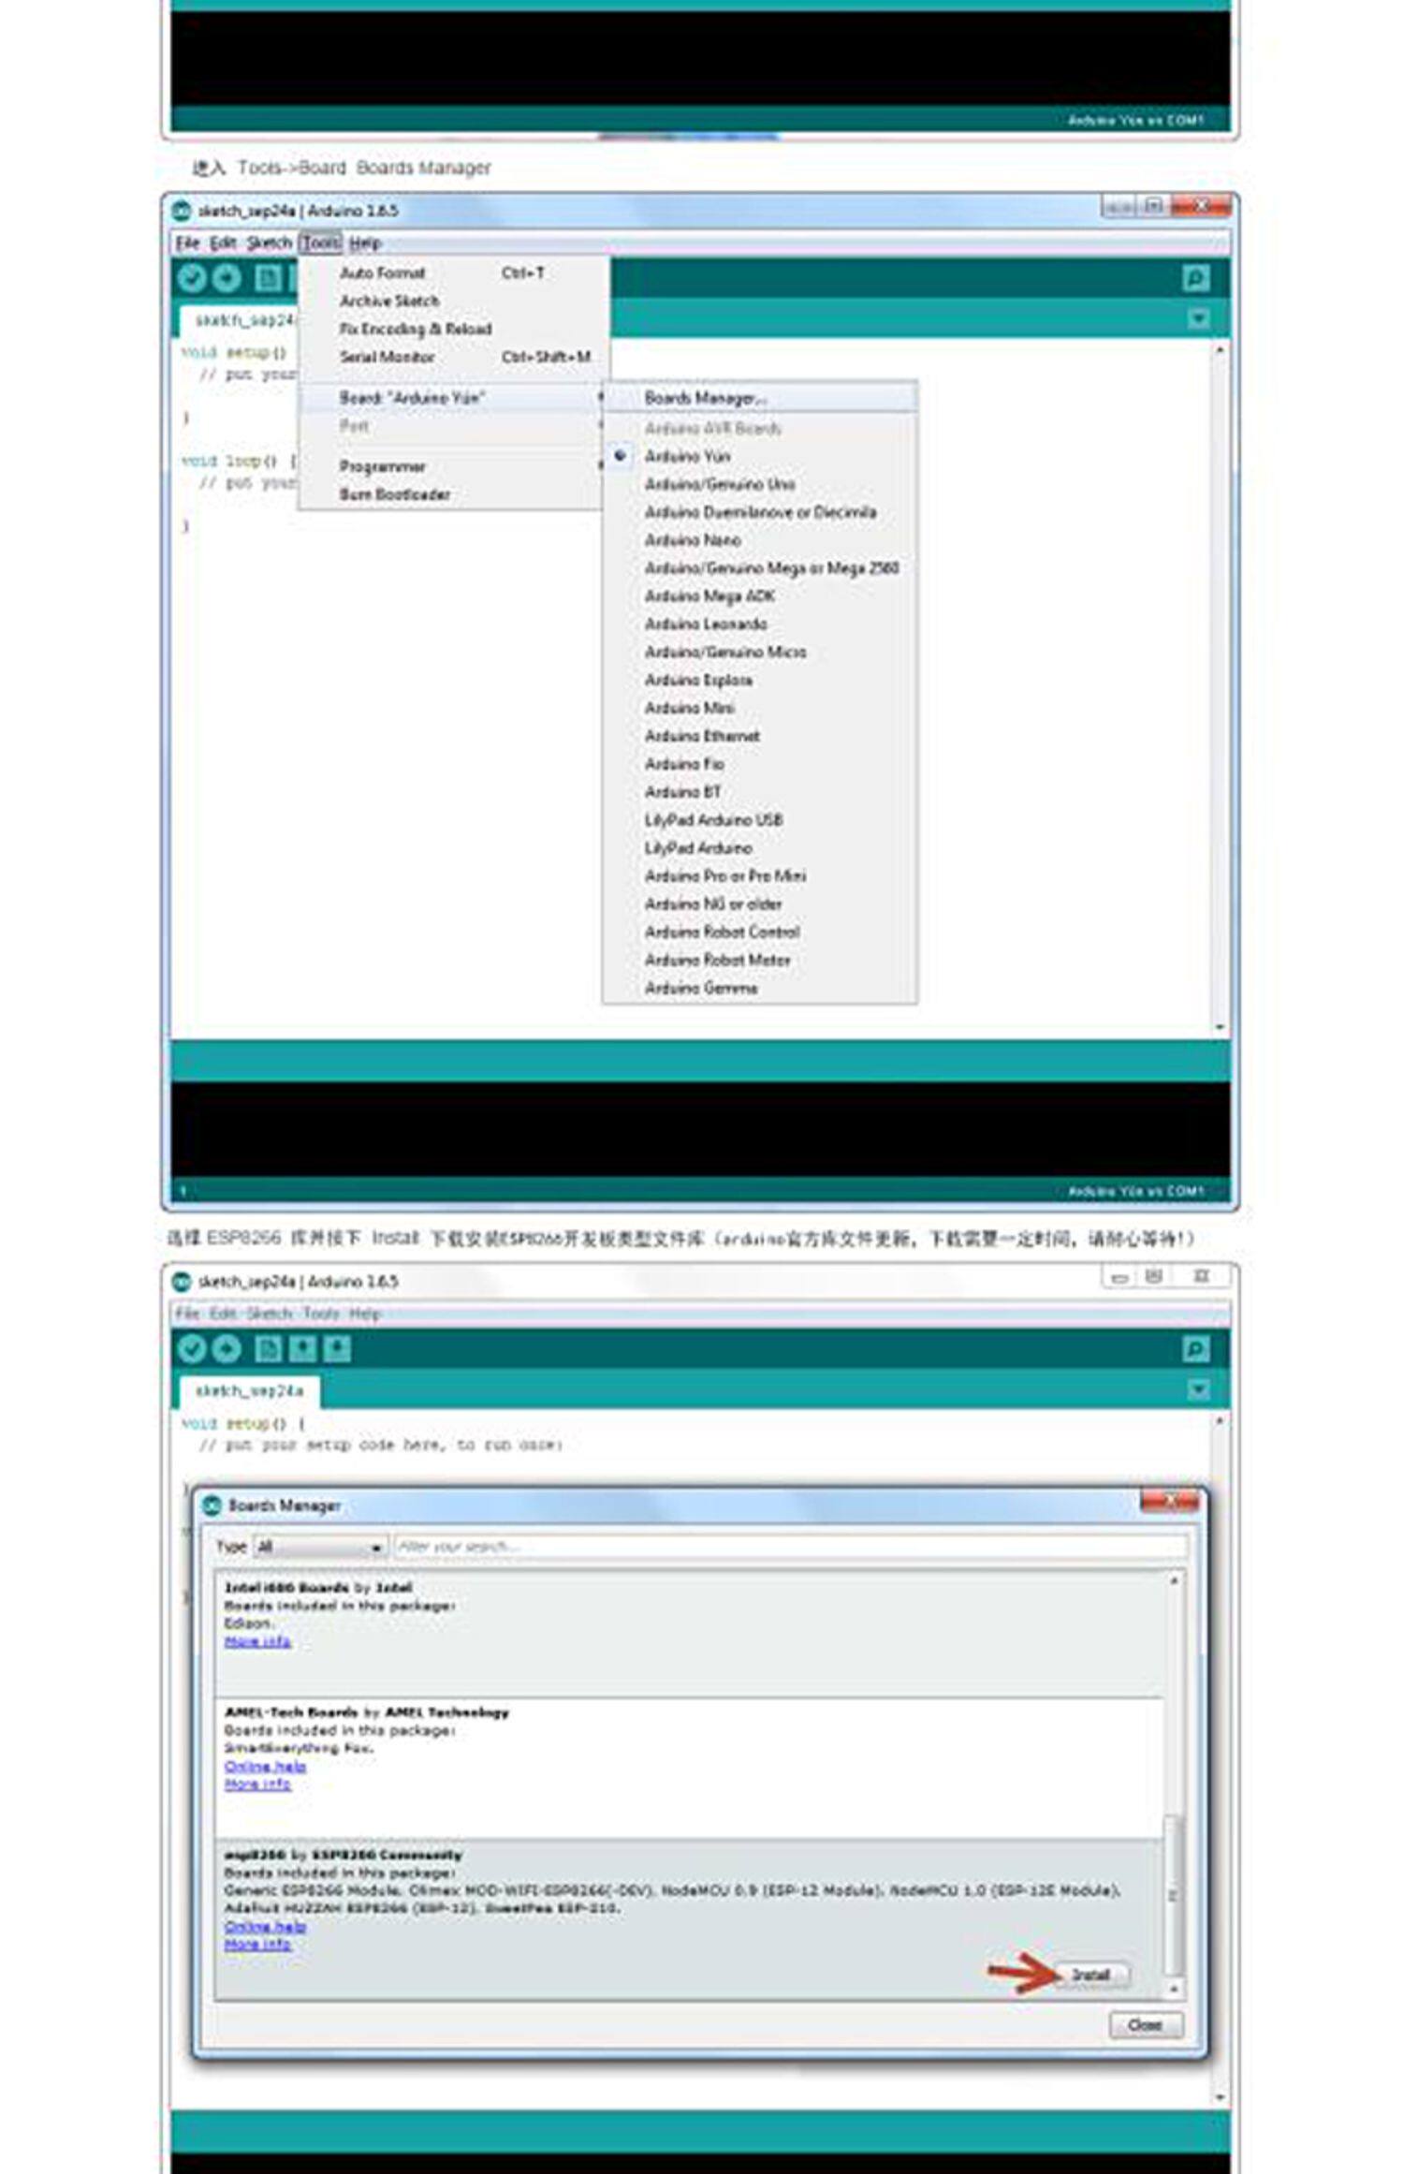Choose LilyPad Arduino USB from the board list
1404x2174 pixels.
click(x=713, y=820)
